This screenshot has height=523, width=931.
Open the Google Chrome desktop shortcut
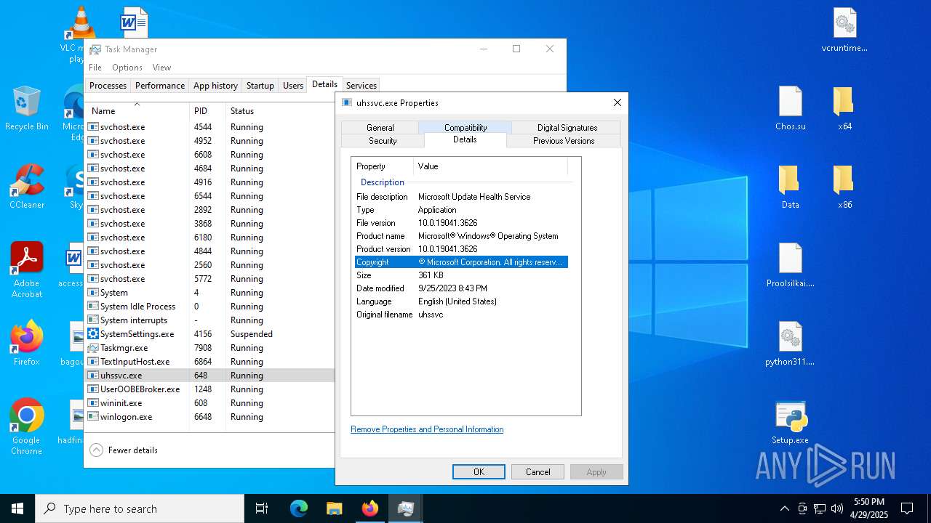tap(27, 427)
